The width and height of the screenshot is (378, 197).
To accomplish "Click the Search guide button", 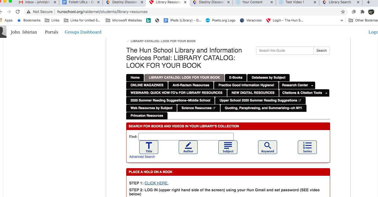I will 321,51.
